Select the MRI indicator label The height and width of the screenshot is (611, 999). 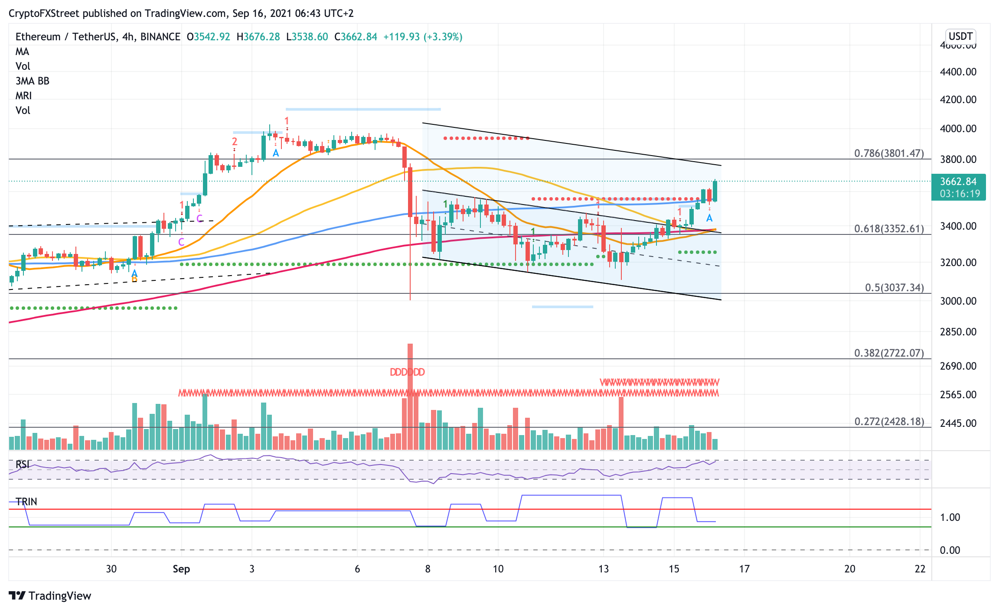pyautogui.click(x=24, y=96)
